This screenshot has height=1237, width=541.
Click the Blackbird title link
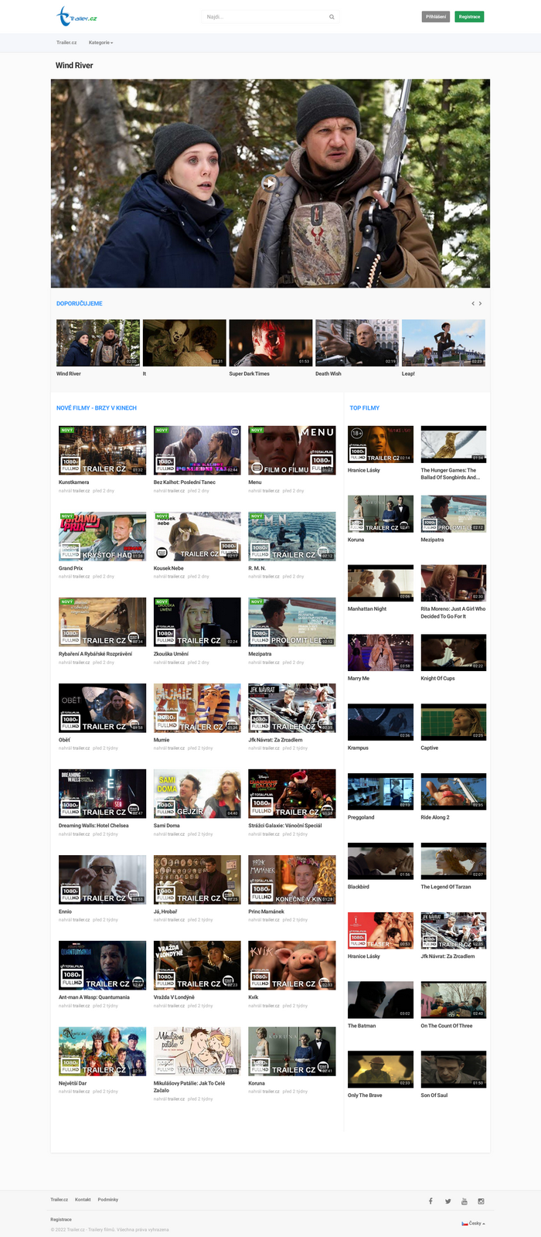point(359,887)
